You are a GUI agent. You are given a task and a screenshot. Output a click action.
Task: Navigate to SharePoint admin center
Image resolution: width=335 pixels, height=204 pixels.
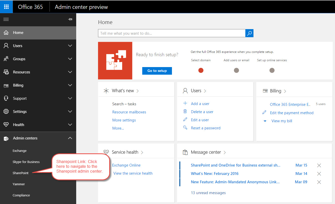(x=21, y=173)
